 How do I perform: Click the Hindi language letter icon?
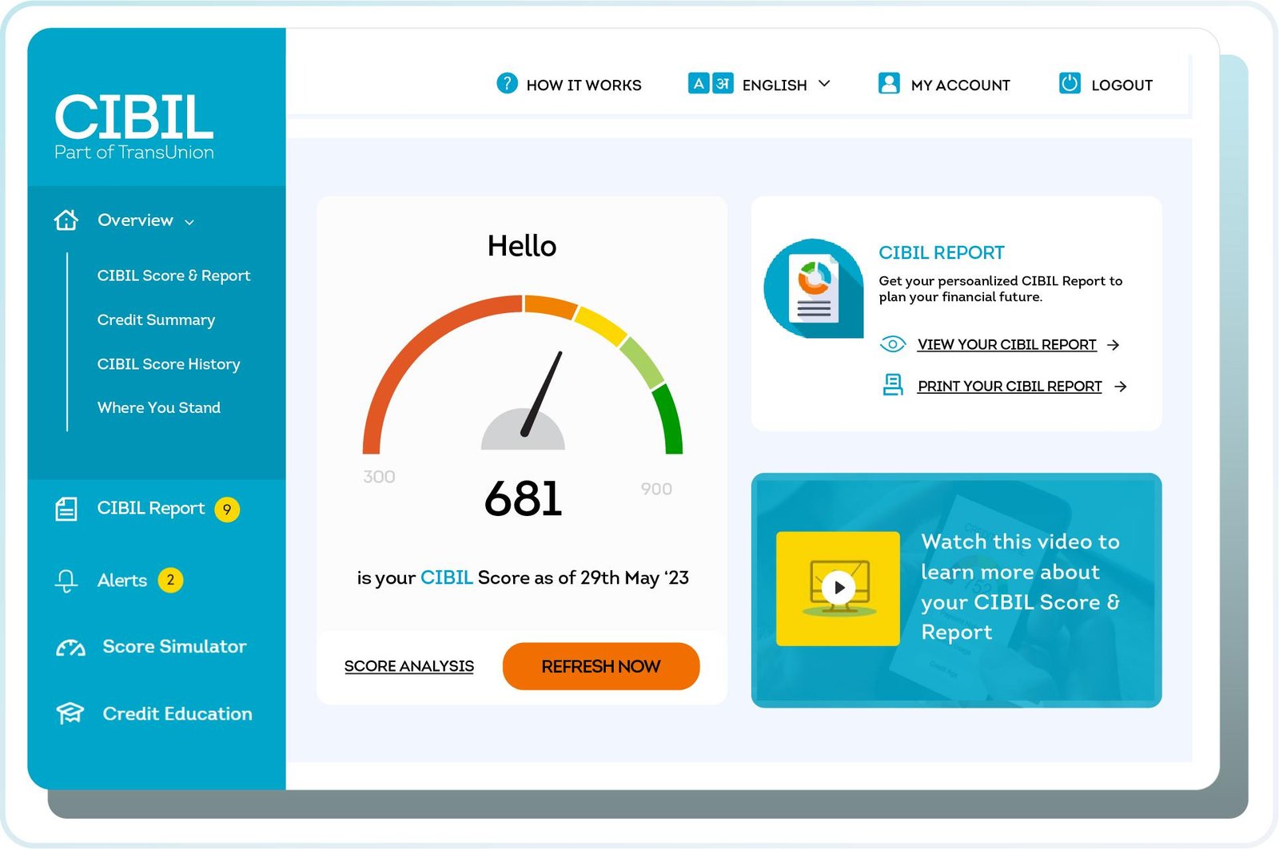723,83
